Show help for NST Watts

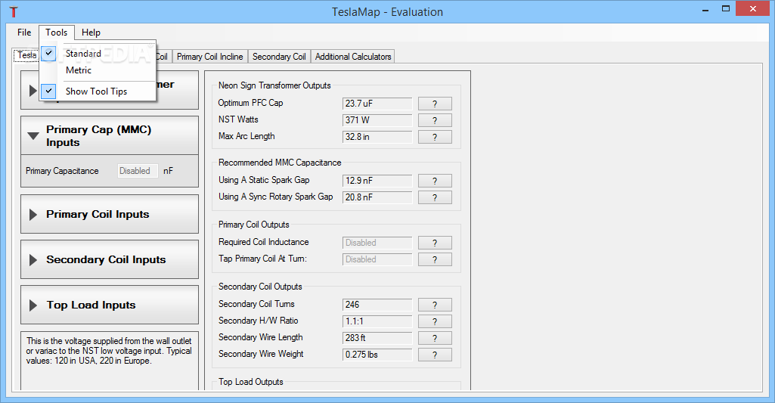(x=435, y=120)
